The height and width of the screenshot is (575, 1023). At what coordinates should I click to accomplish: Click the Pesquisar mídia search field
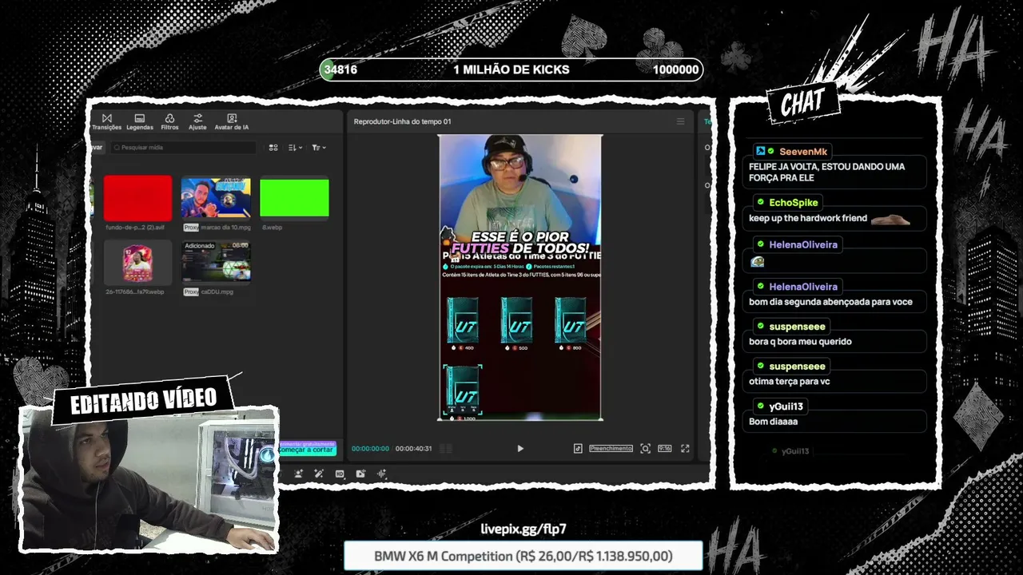184,148
